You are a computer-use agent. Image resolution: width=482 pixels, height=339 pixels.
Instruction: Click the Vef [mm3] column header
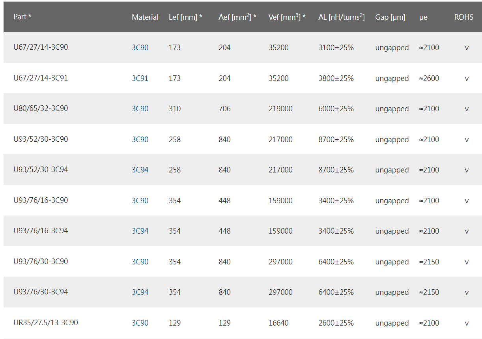click(x=287, y=17)
